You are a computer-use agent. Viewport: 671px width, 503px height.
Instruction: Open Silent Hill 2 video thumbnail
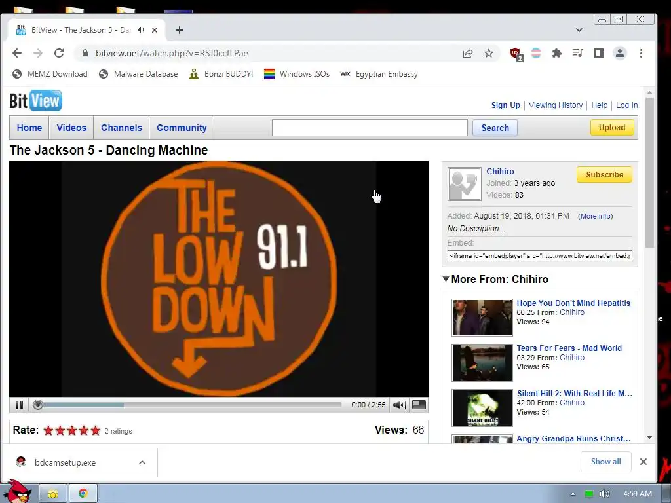[x=482, y=407]
